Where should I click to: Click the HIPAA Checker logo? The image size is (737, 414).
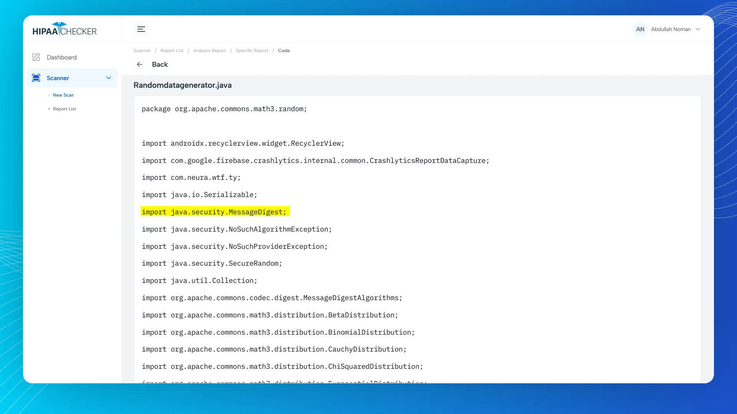(64, 29)
